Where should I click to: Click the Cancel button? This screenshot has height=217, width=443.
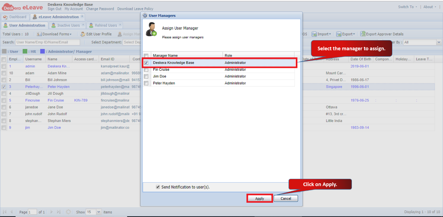(x=286, y=198)
